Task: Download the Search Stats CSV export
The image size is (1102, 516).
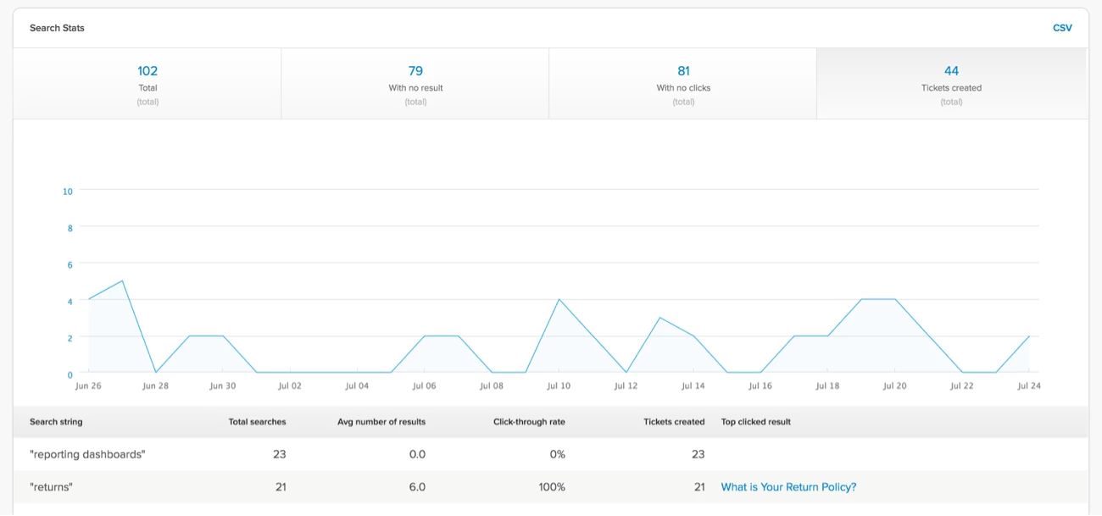Action: [x=1062, y=28]
